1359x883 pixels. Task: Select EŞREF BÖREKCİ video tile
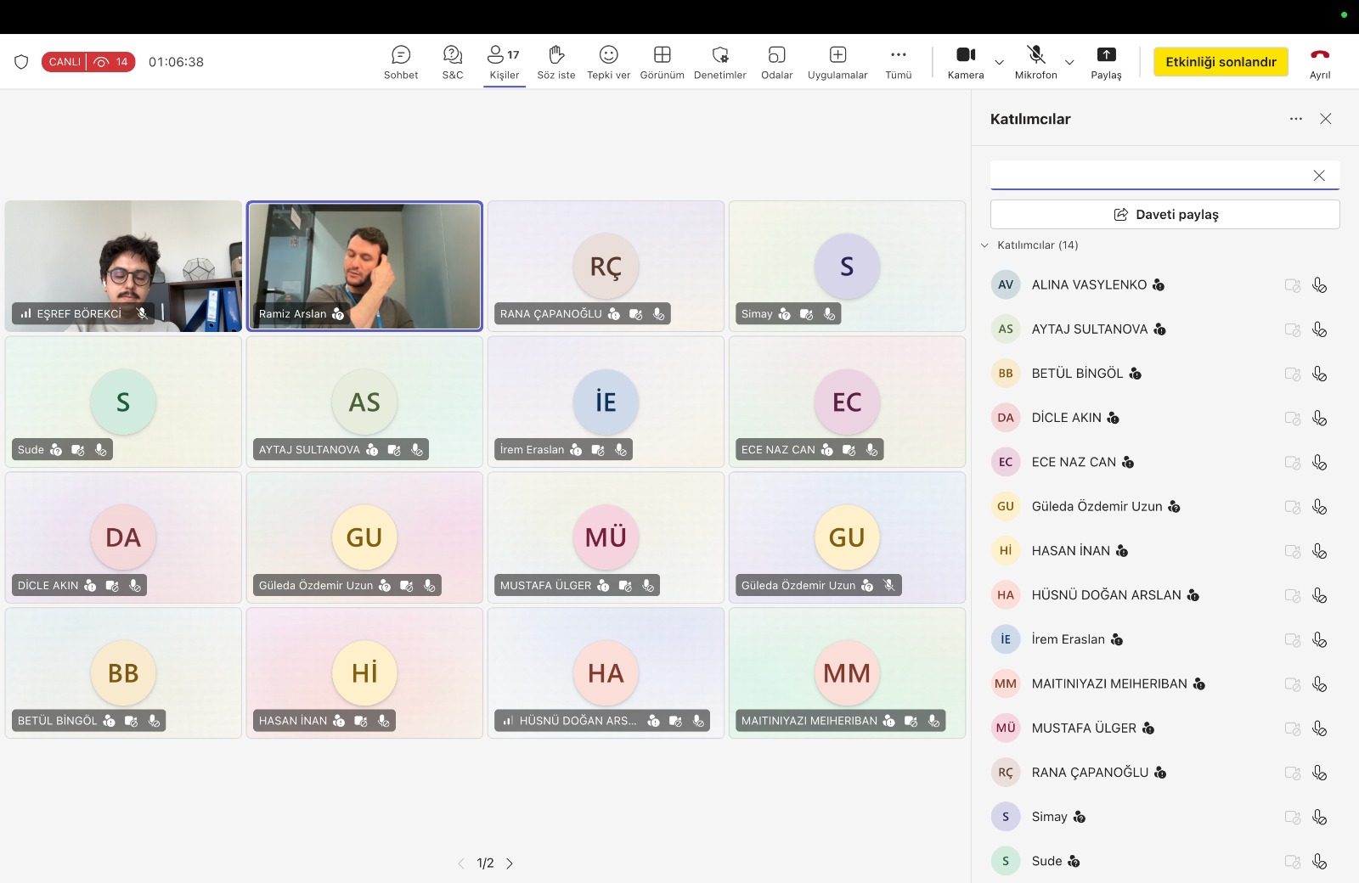point(123,266)
